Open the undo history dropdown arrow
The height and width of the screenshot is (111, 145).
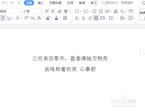[8, 3]
